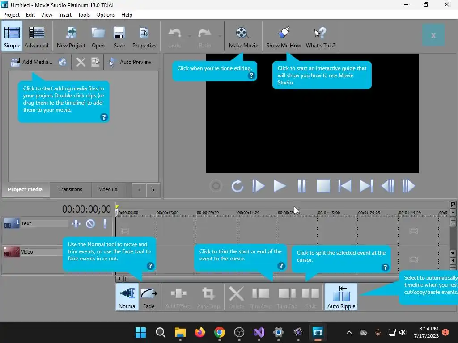Start the Show Me How guide

coord(283,37)
